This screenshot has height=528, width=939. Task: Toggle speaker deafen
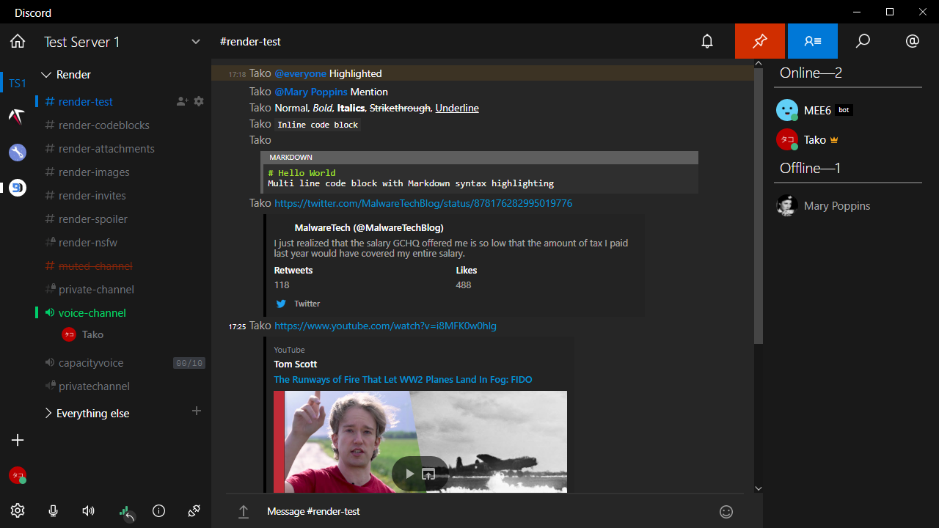(88, 511)
